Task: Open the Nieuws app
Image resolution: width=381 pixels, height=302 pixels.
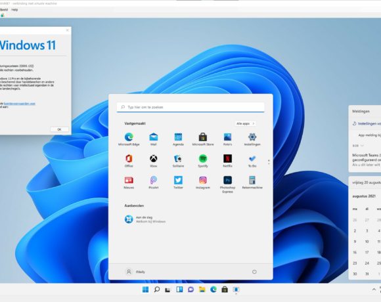Action: click(129, 183)
